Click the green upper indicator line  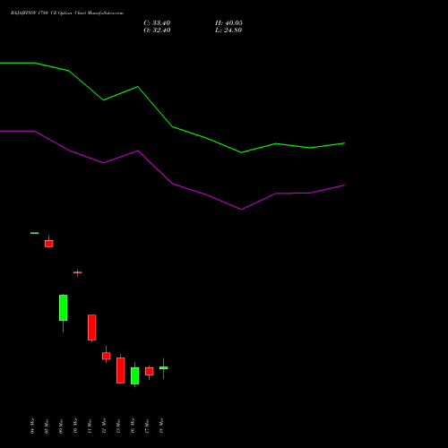[172, 126]
